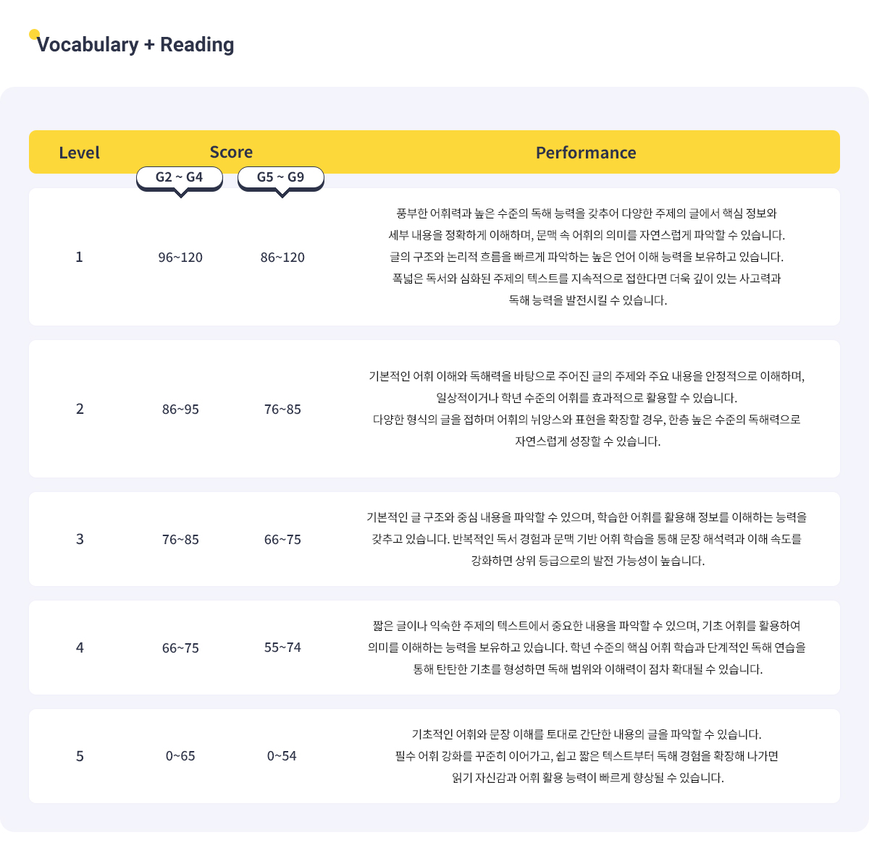869x861 pixels.
Task: Click the Level 5 performance description text
Action: [587, 756]
